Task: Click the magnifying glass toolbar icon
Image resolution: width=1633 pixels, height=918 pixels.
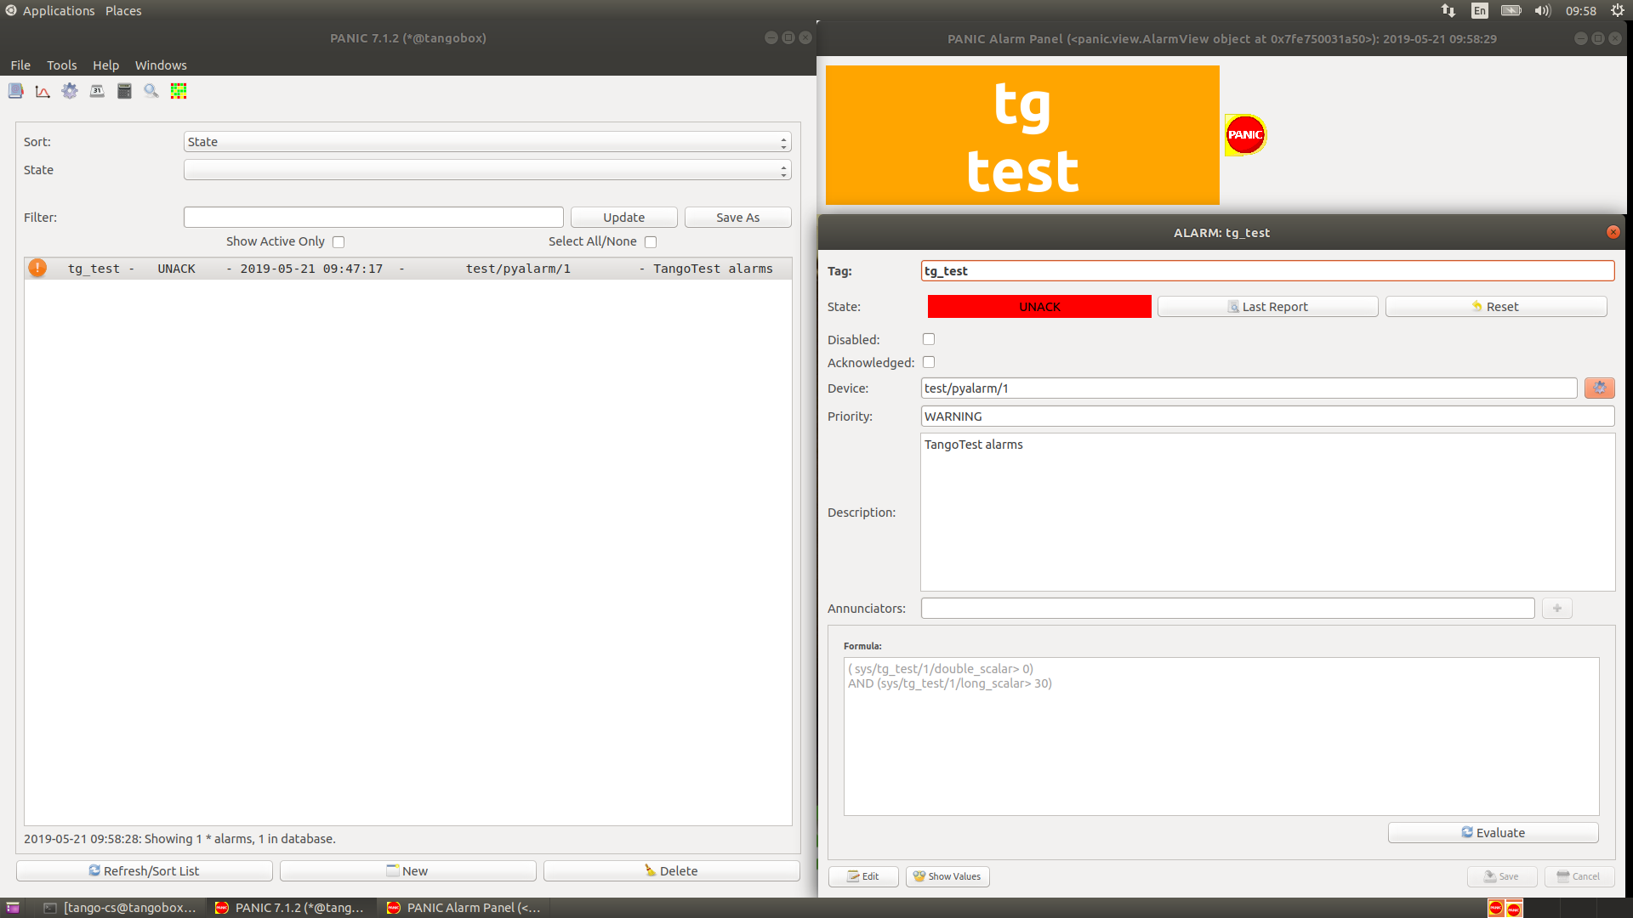Action: (x=151, y=91)
